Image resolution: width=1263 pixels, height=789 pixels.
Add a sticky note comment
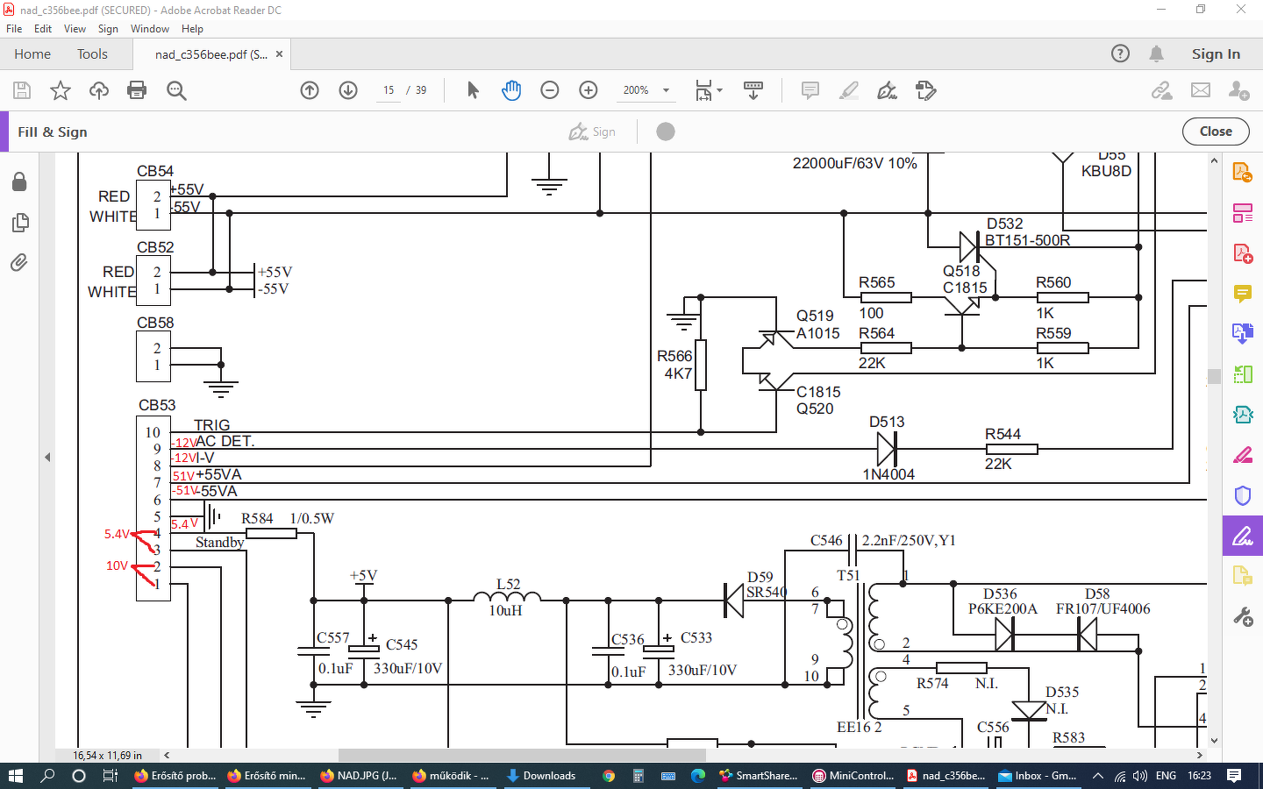tap(810, 90)
